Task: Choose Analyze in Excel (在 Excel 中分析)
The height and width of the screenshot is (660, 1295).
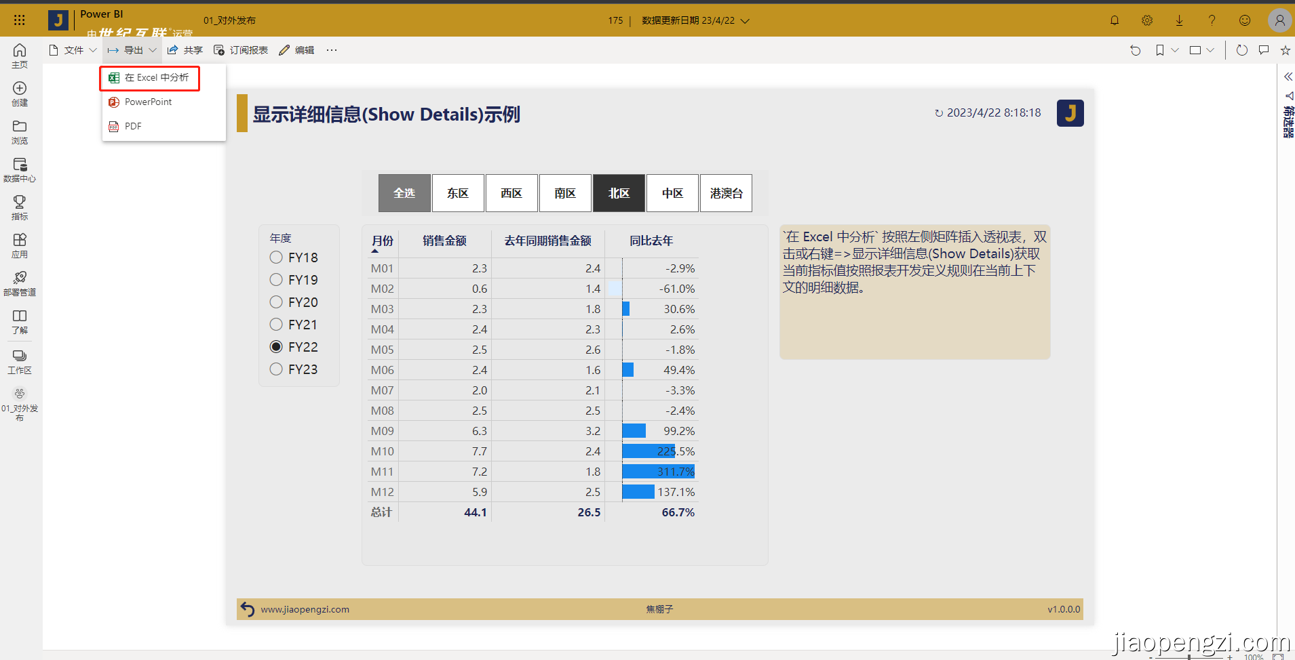Action: (x=150, y=78)
